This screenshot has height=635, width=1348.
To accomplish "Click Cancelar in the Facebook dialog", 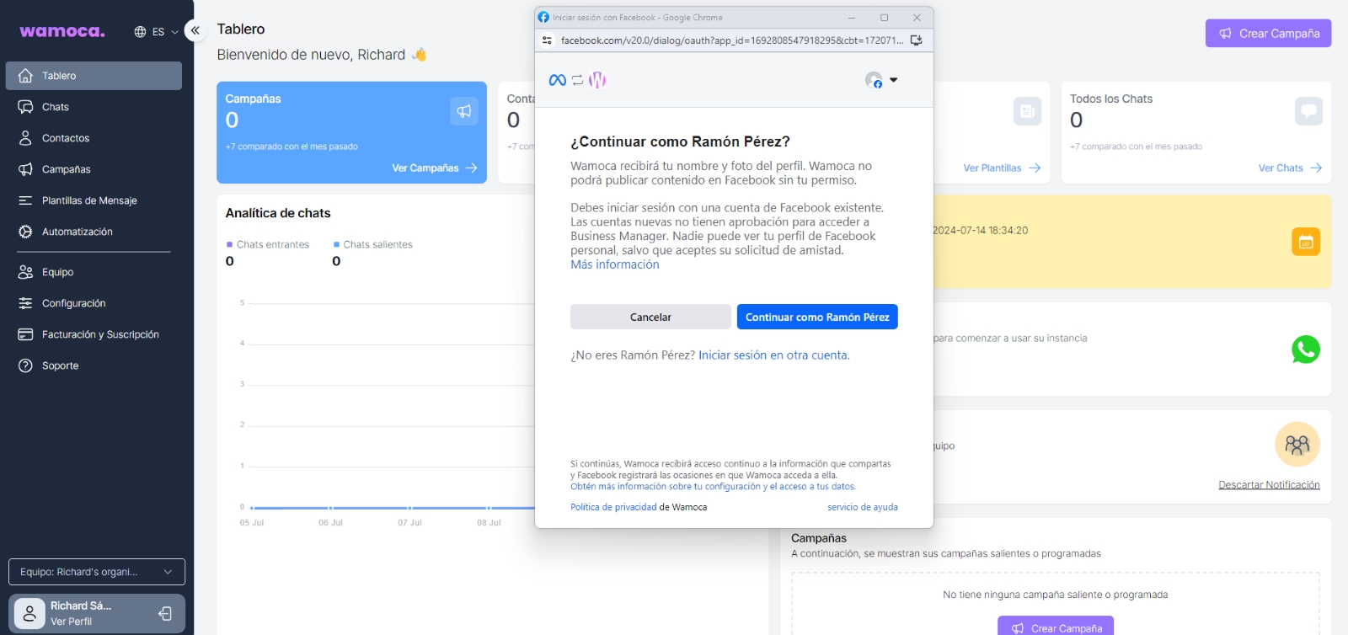I will (x=650, y=317).
